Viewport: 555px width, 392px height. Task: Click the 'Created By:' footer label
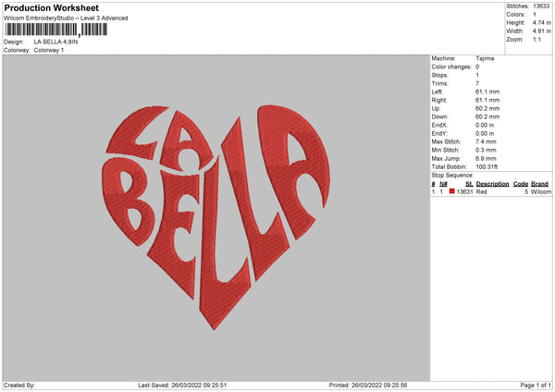pos(19,386)
